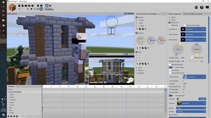
Task: Copy the Position values
Action: [x=140, y=29]
